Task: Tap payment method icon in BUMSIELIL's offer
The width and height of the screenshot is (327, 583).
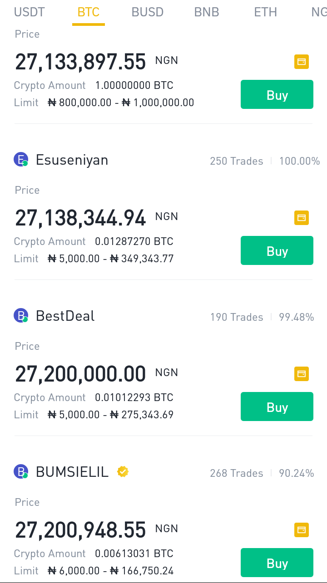Action: click(x=301, y=530)
